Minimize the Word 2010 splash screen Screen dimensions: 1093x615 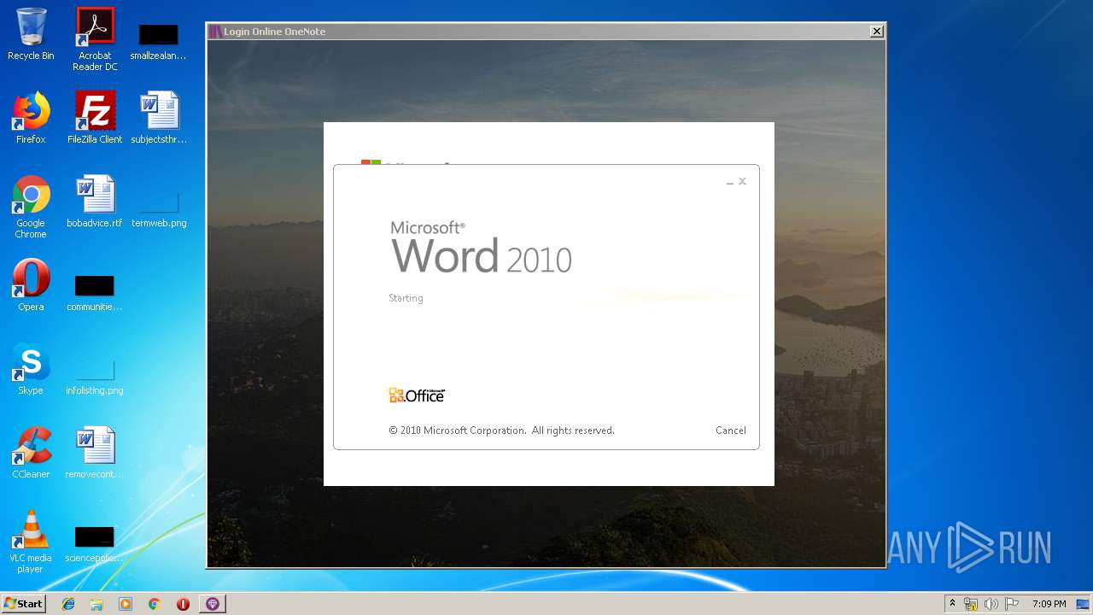(730, 182)
